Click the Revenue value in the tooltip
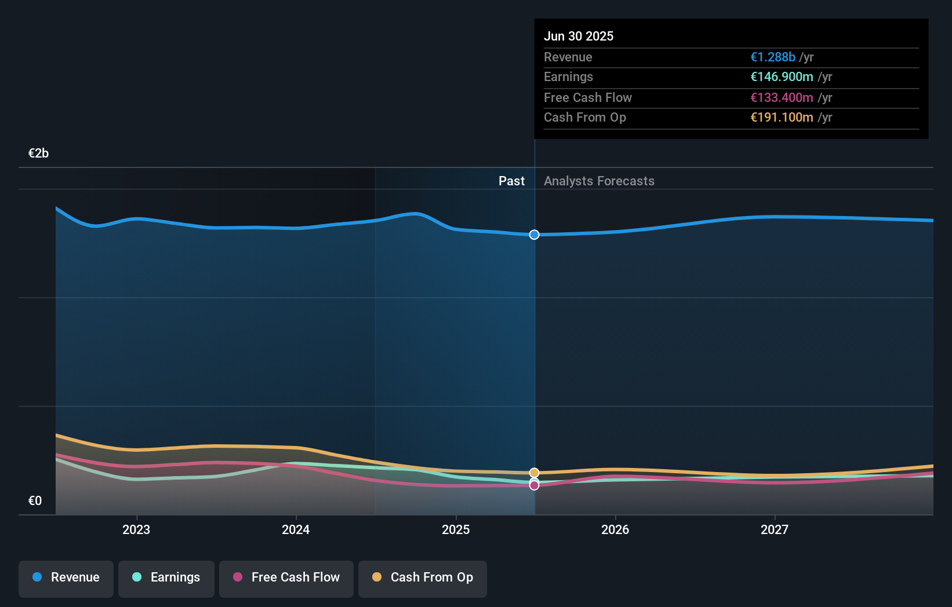This screenshot has width=952, height=607. click(772, 57)
